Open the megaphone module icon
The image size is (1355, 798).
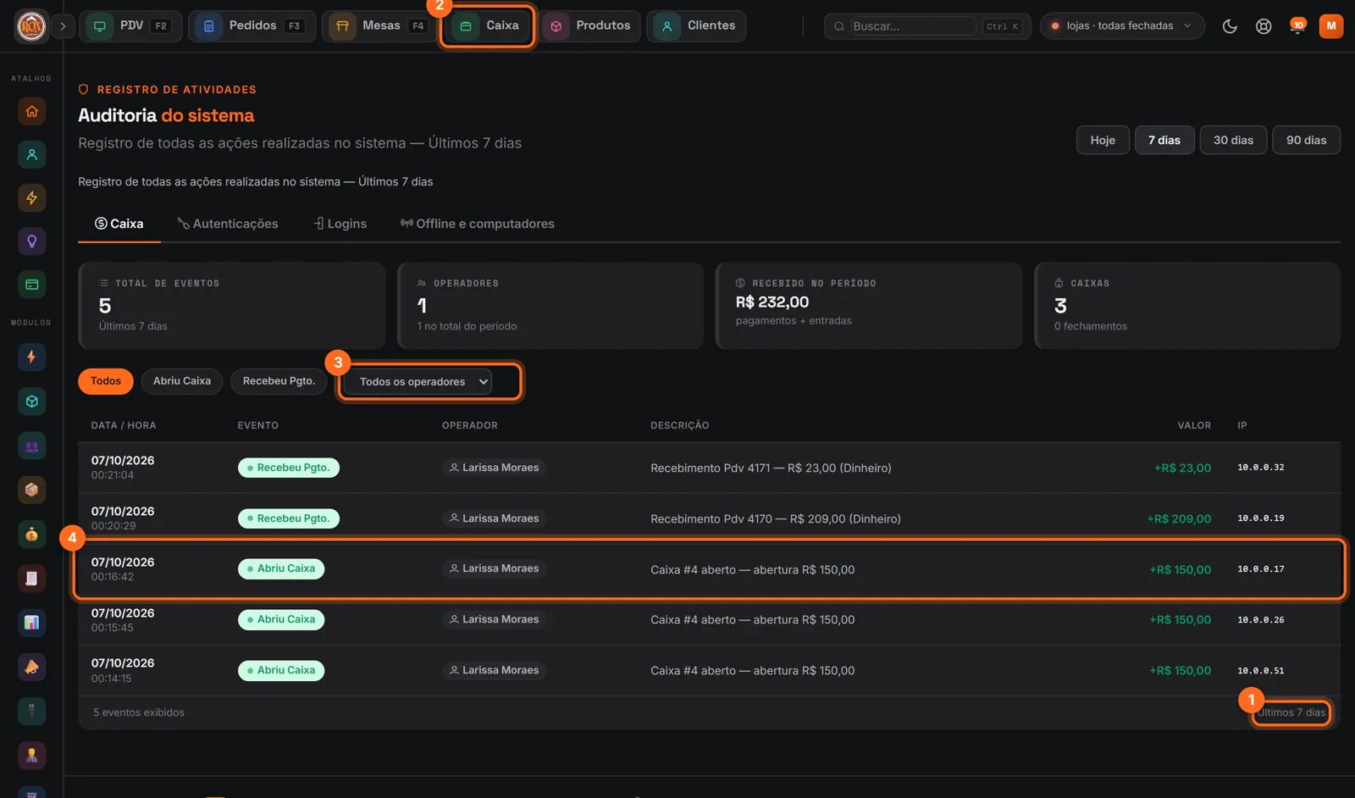click(x=31, y=667)
